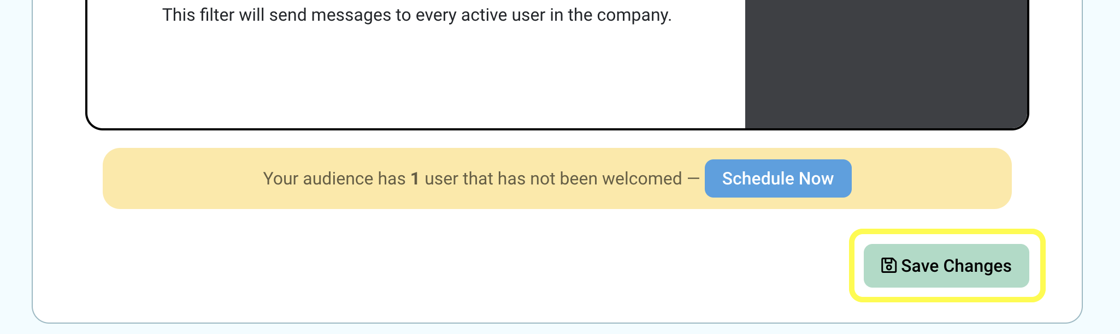The width and height of the screenshot is (1120, 334).
Task: Click the Schedule Now button
Action: click(778, 178)
